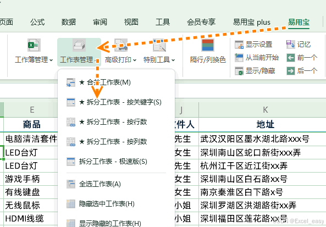Select the 工具 ribbon tab
Viewport: 326px width, 227px height.
click(163, 22)
